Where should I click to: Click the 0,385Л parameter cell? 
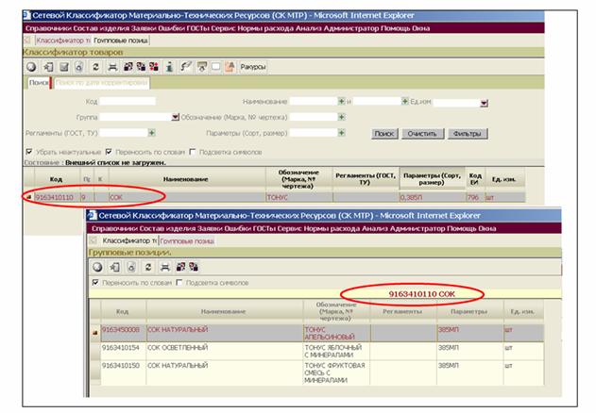pyautogui.click(x=433, y=197)
